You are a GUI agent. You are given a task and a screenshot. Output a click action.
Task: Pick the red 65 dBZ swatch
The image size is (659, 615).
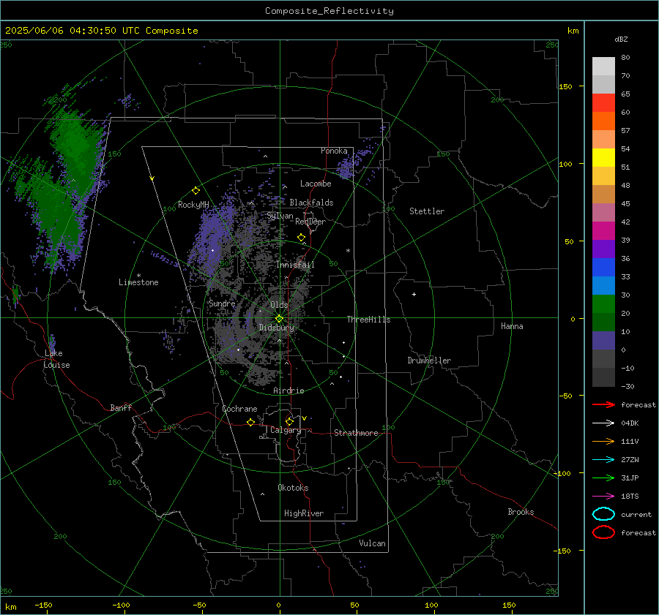tap(603, 103)
